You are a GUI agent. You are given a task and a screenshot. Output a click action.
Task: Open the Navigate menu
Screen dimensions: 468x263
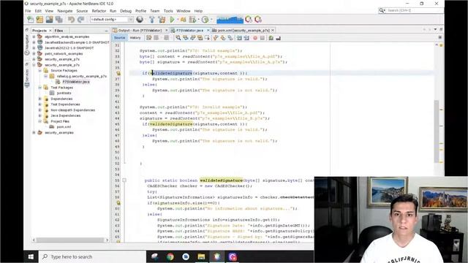pyautogui.click(x=65, y=11)
